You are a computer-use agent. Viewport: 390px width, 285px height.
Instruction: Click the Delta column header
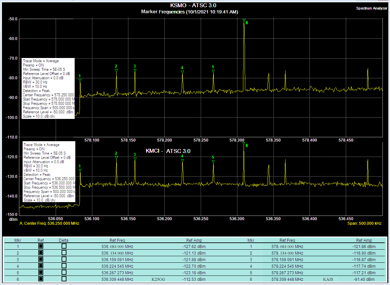(64, 240)
